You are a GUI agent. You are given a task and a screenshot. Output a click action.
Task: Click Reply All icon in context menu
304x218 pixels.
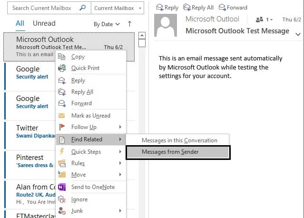(x=62, y=92)
